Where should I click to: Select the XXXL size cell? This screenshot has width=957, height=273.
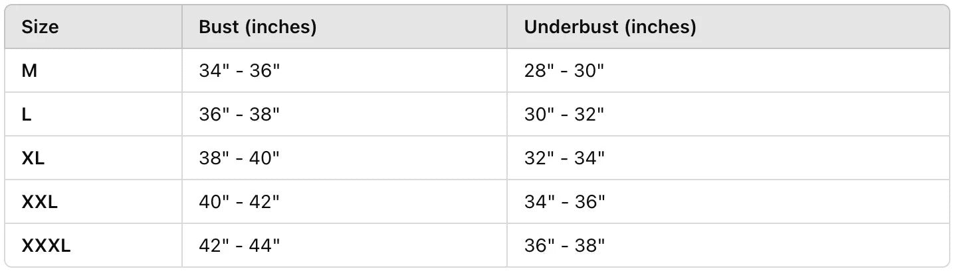46,246
